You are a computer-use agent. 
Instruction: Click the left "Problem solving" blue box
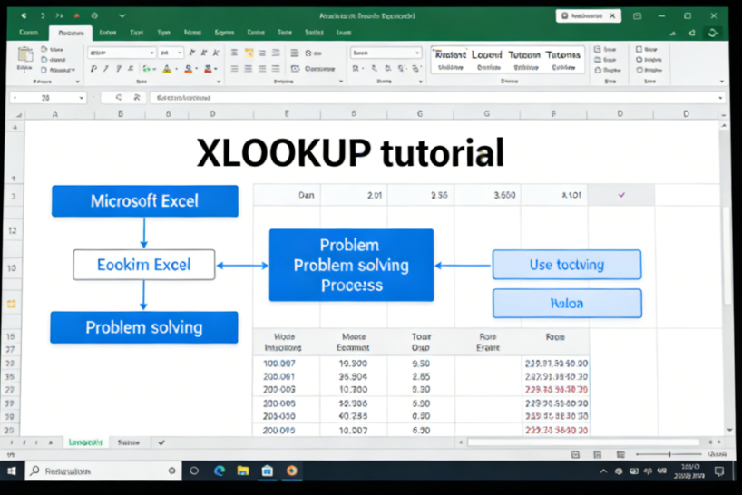[x=144, y=327]
